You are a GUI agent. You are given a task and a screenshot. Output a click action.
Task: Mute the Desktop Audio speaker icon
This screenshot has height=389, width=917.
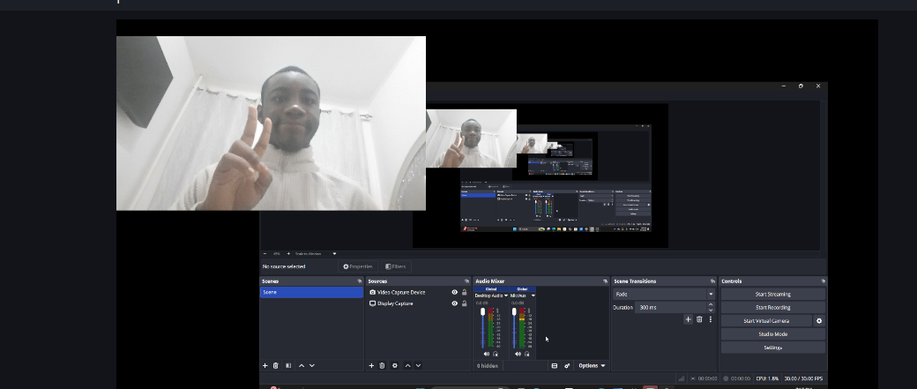487,354
